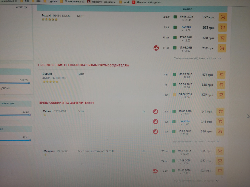
Task: Click star rating under Suzuki 46431-65J00-000
Action: [50, 82]
